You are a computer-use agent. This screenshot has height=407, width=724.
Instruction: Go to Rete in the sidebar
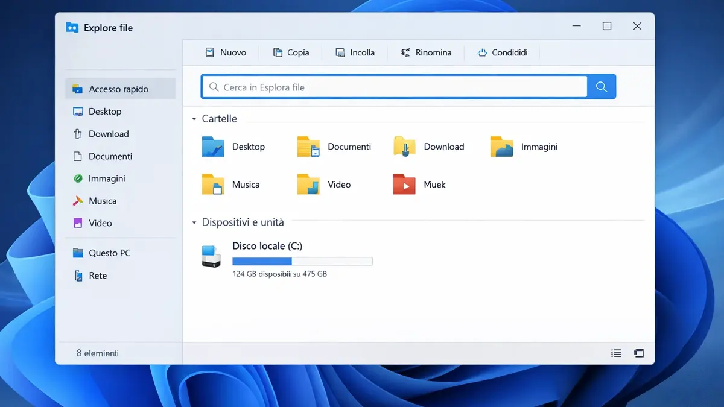point(98,276)
